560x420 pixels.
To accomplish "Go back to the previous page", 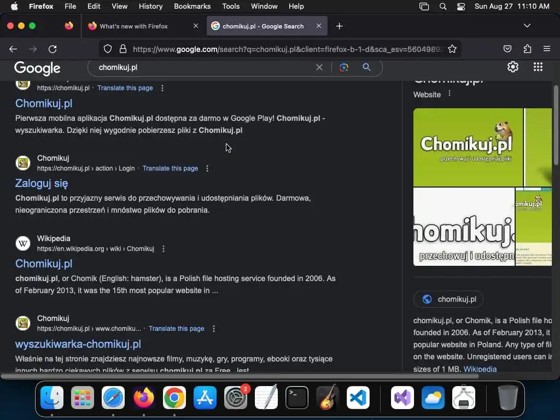I will [13, 49].
